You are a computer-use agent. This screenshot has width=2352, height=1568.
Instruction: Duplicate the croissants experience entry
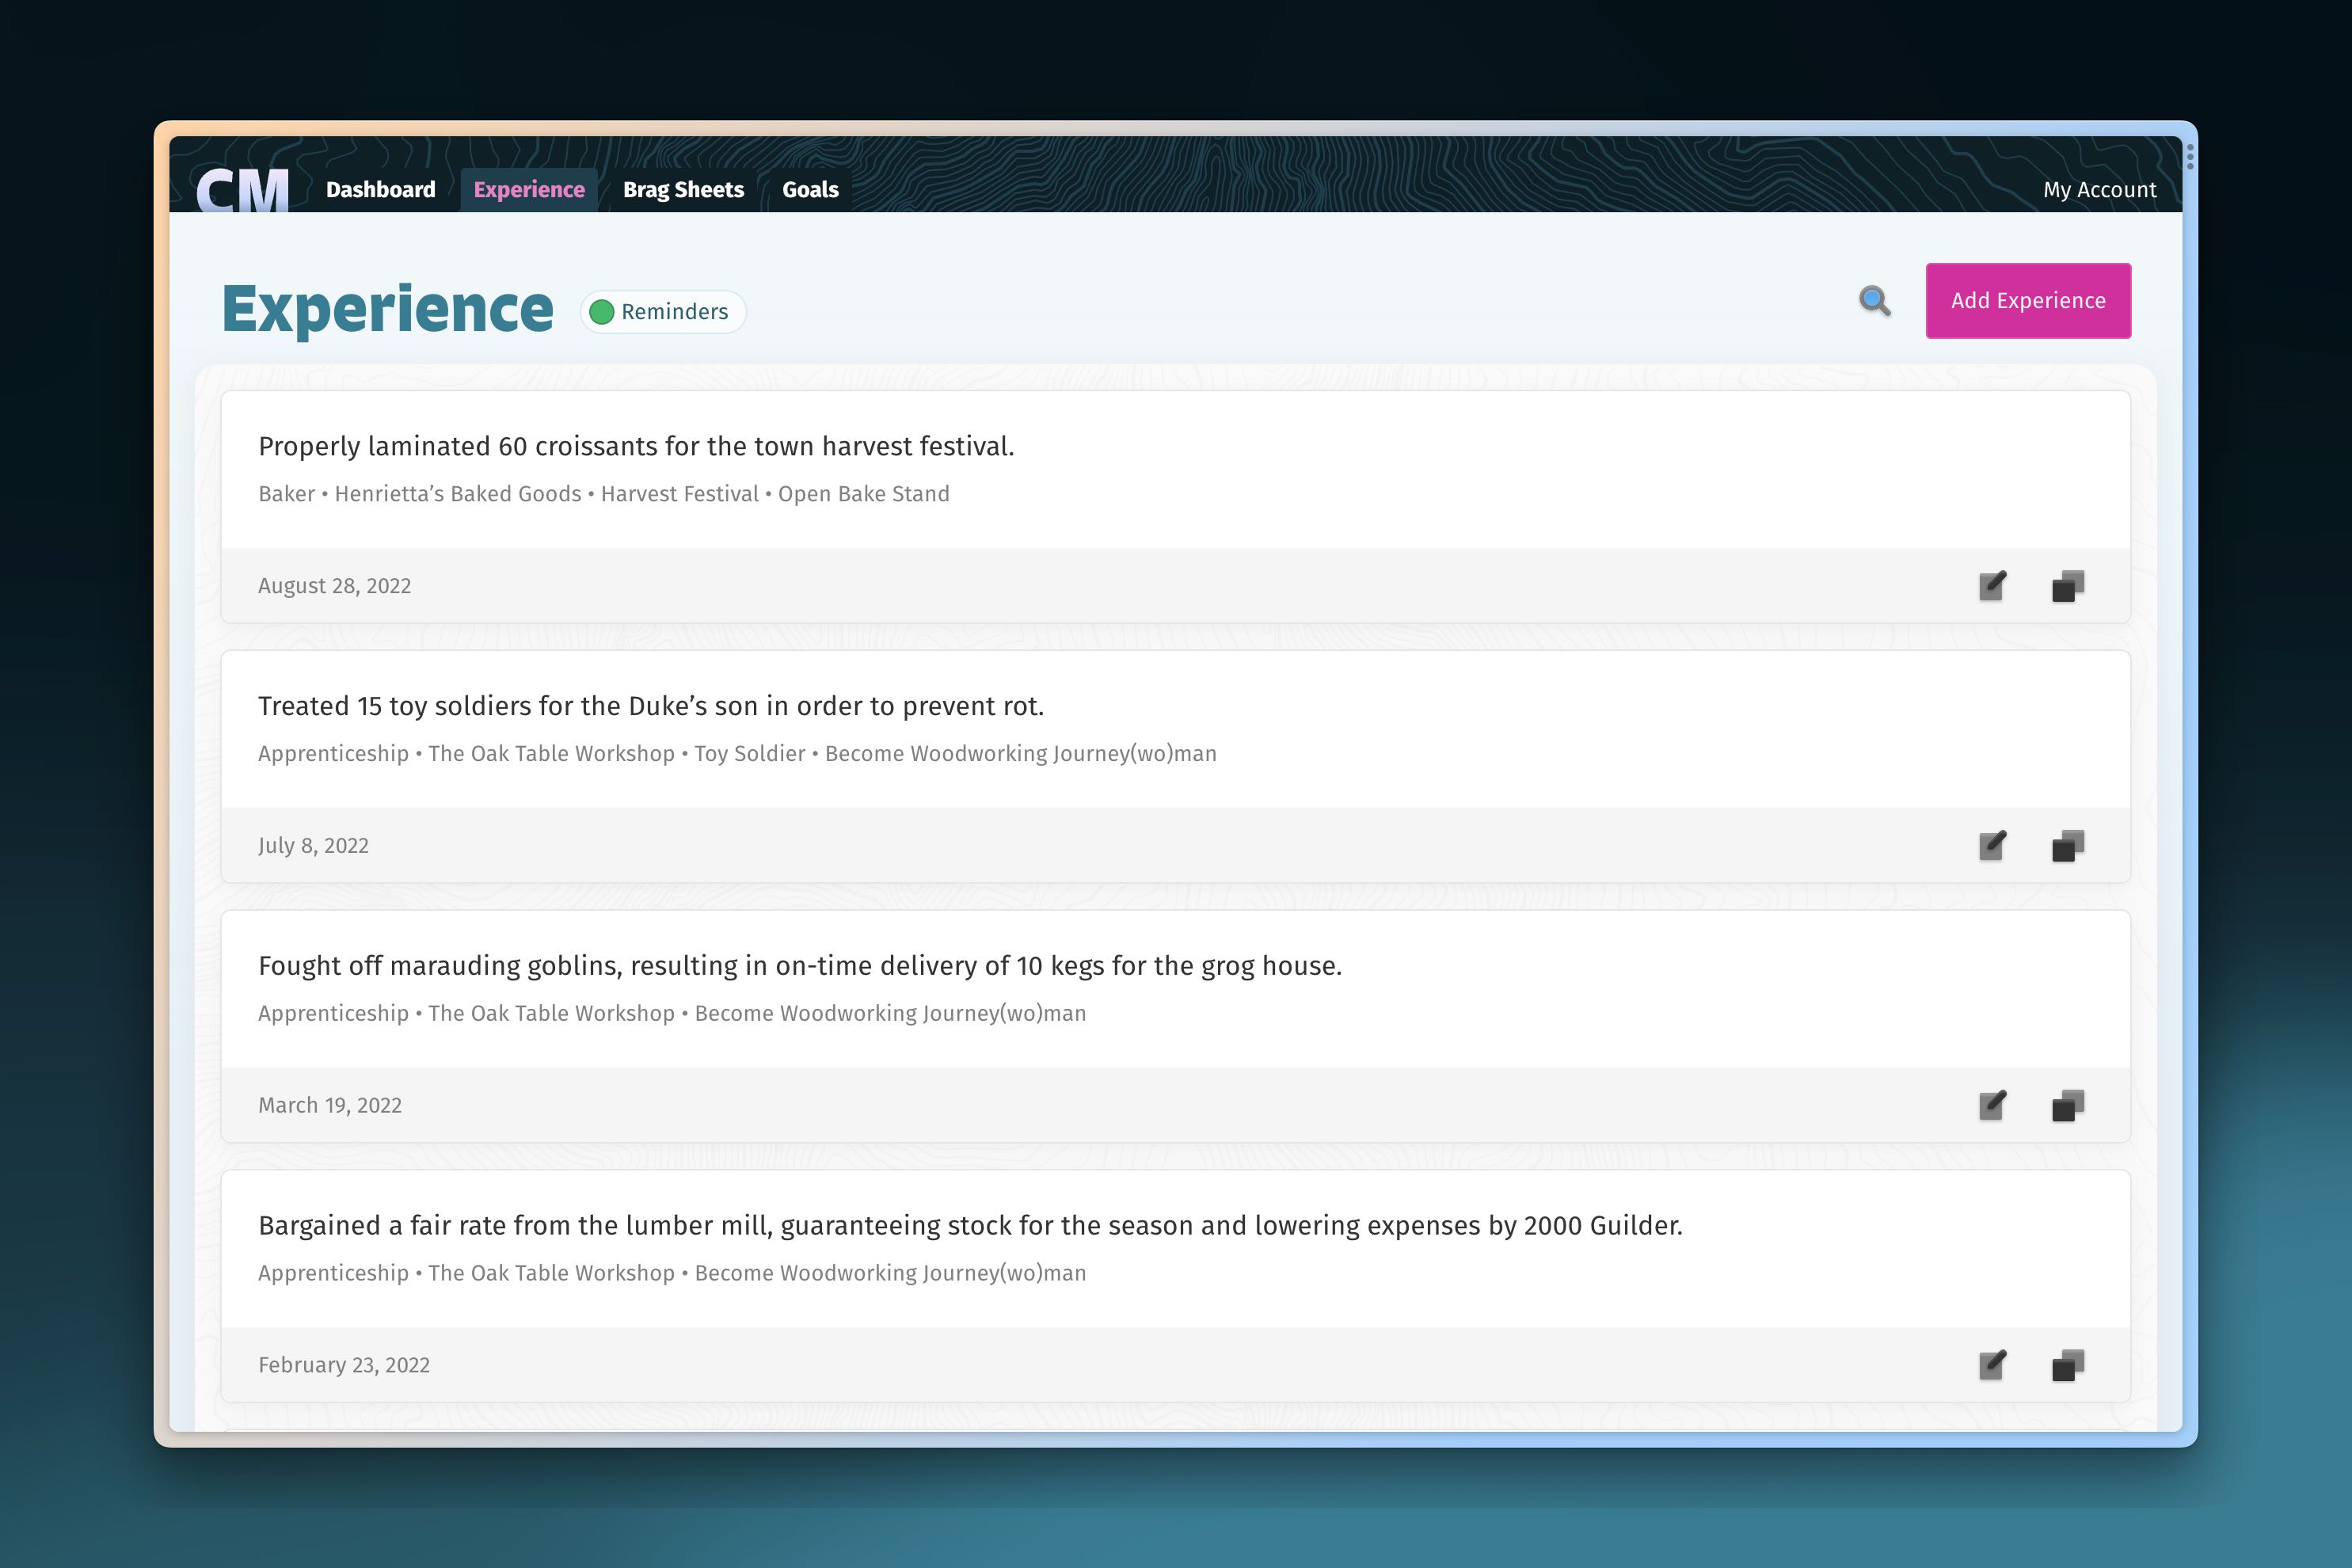[2067, 586]
